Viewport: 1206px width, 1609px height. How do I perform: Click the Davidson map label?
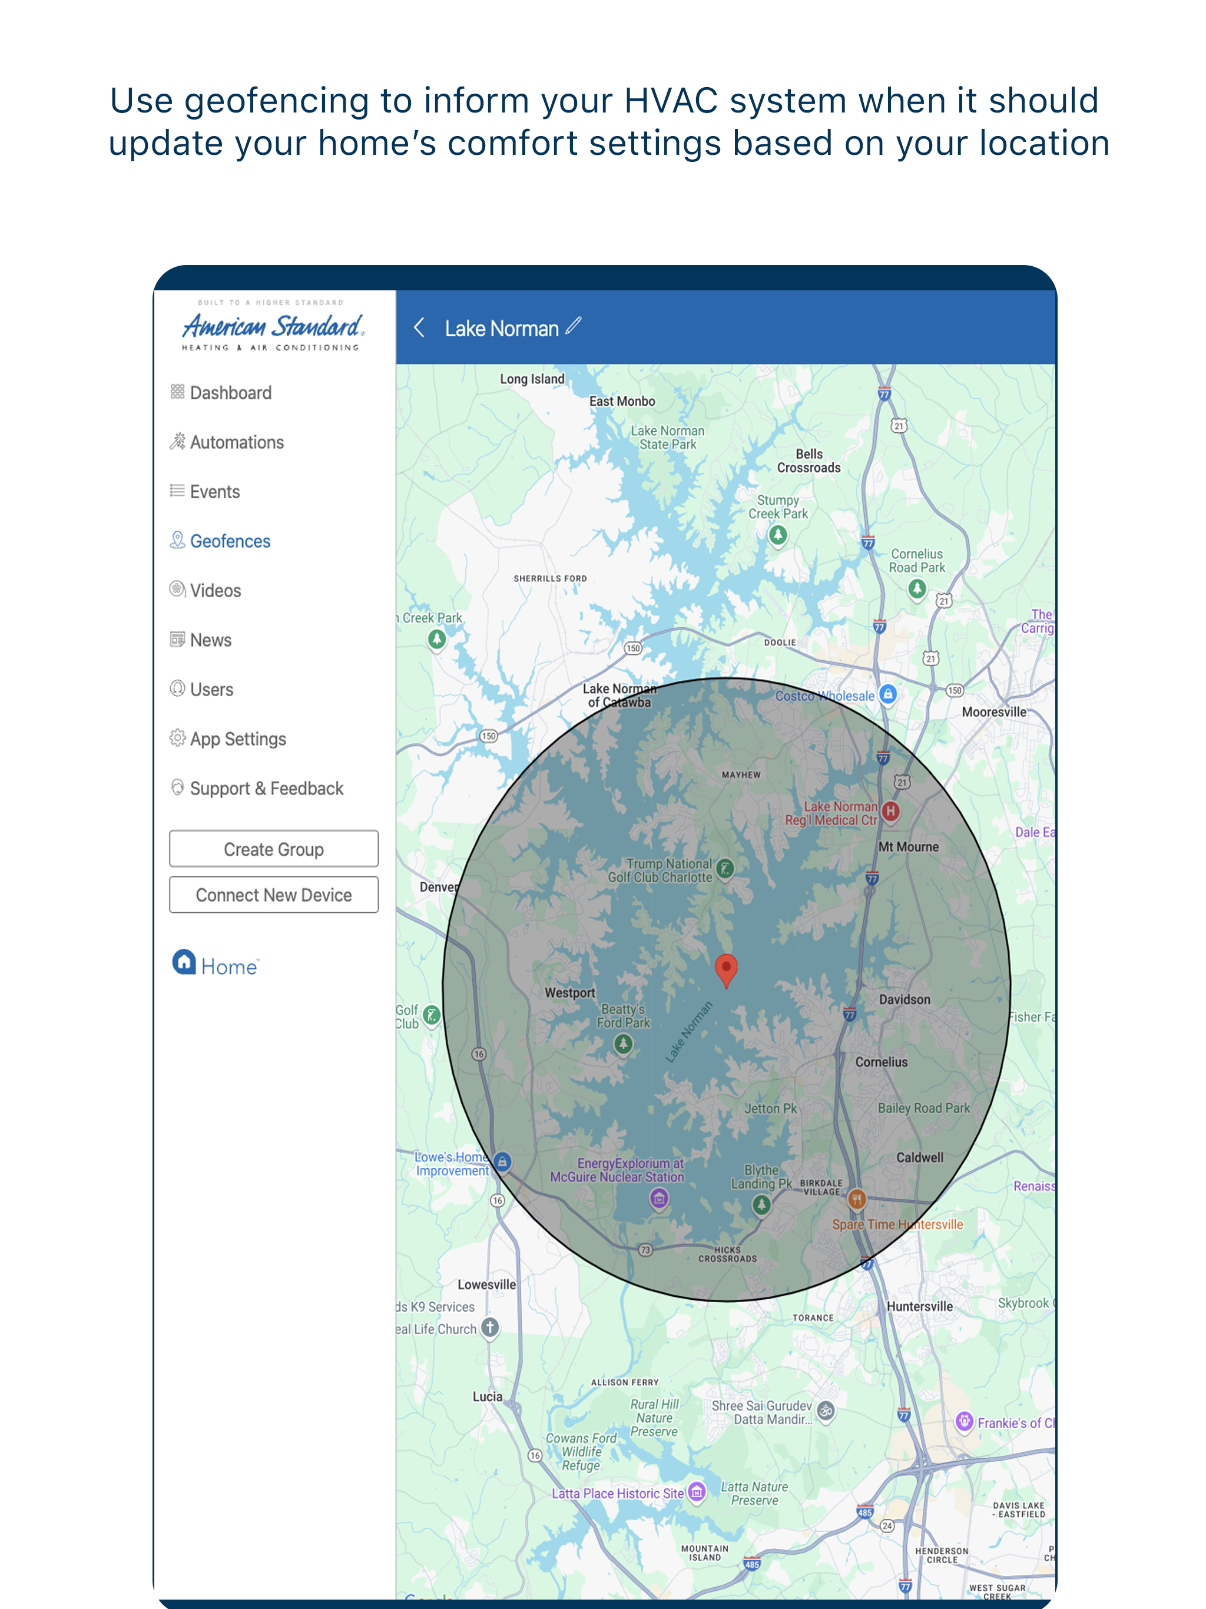click(x=904, y=1000)
